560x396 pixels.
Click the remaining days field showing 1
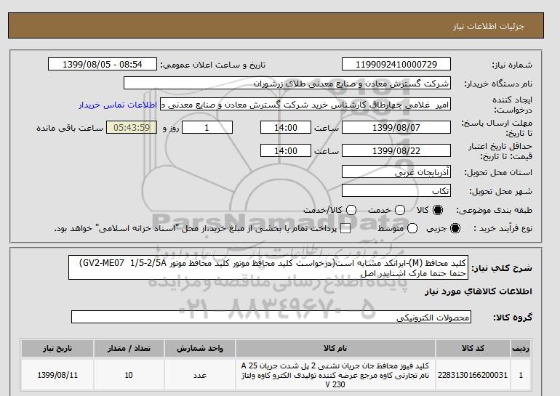tap(207, 127)
